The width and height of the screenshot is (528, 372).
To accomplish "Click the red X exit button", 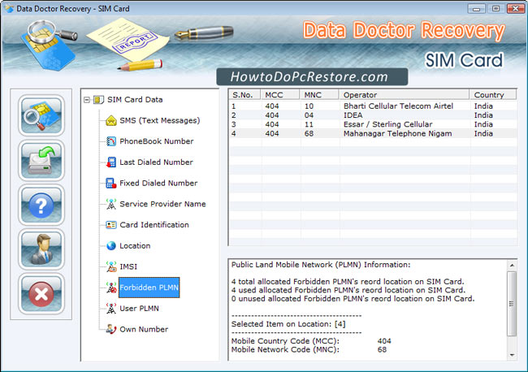I will click(41, 294).
